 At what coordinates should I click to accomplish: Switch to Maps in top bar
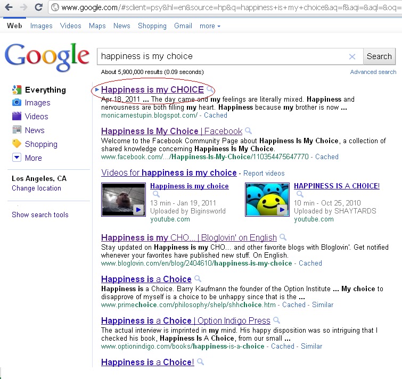97,26
